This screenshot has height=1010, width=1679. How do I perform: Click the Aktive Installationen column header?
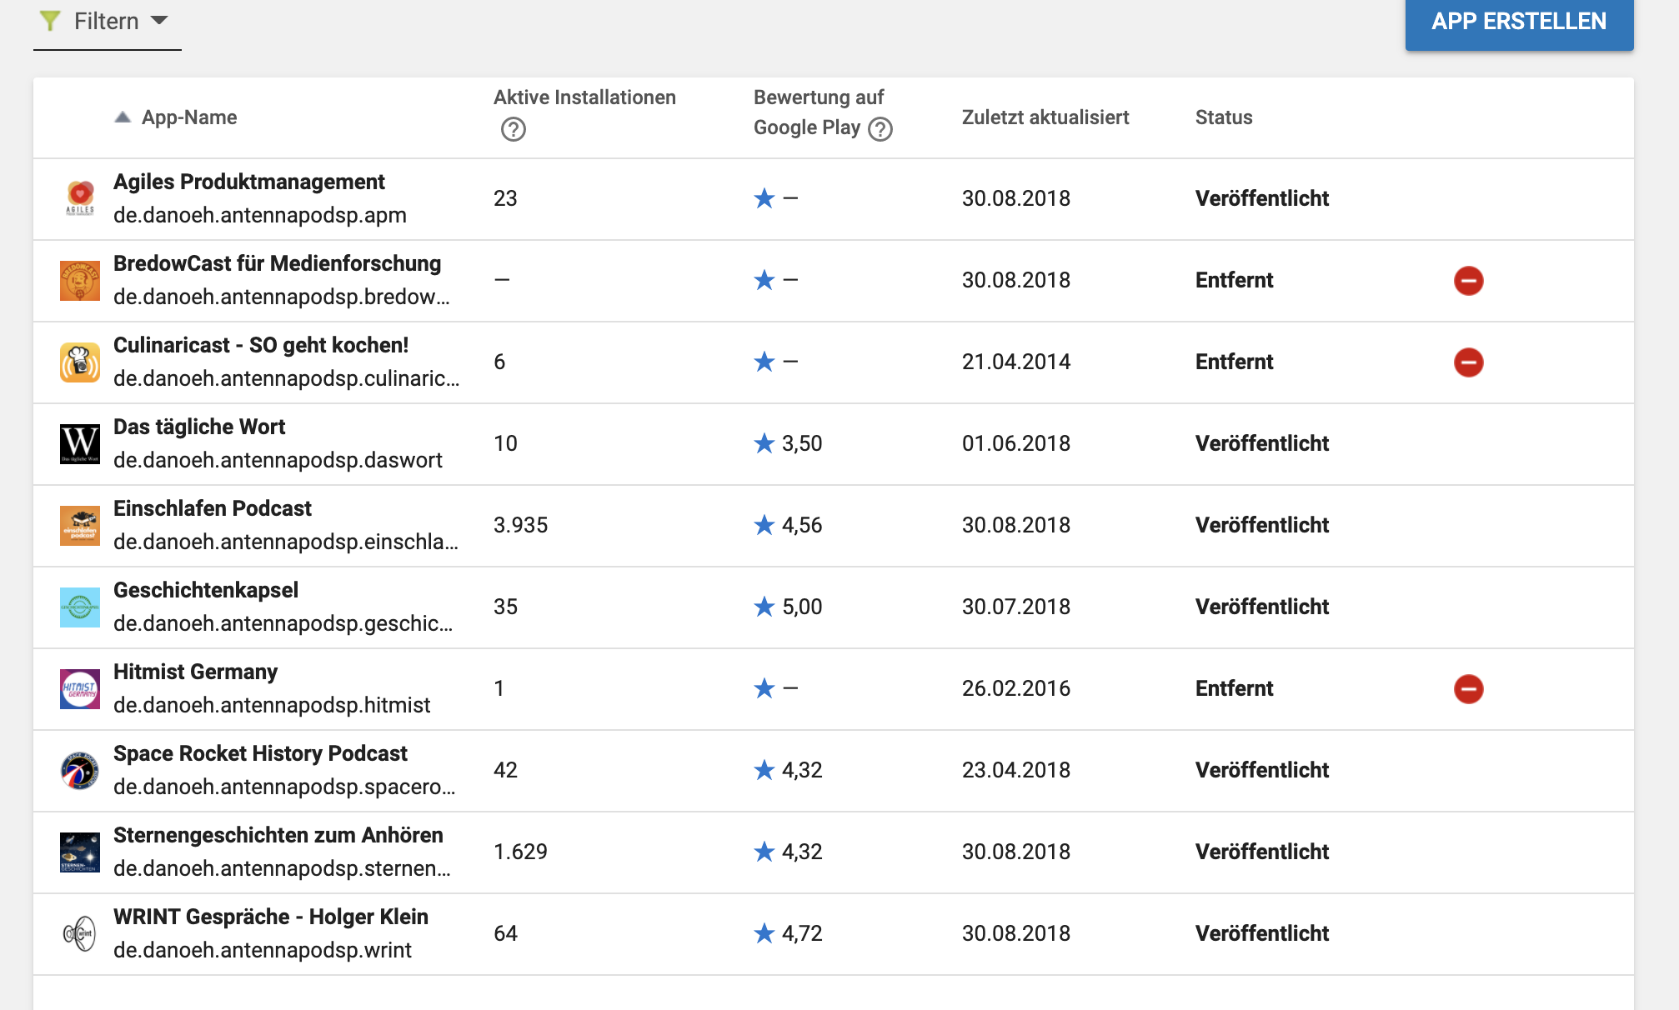(x=584, y=97)
